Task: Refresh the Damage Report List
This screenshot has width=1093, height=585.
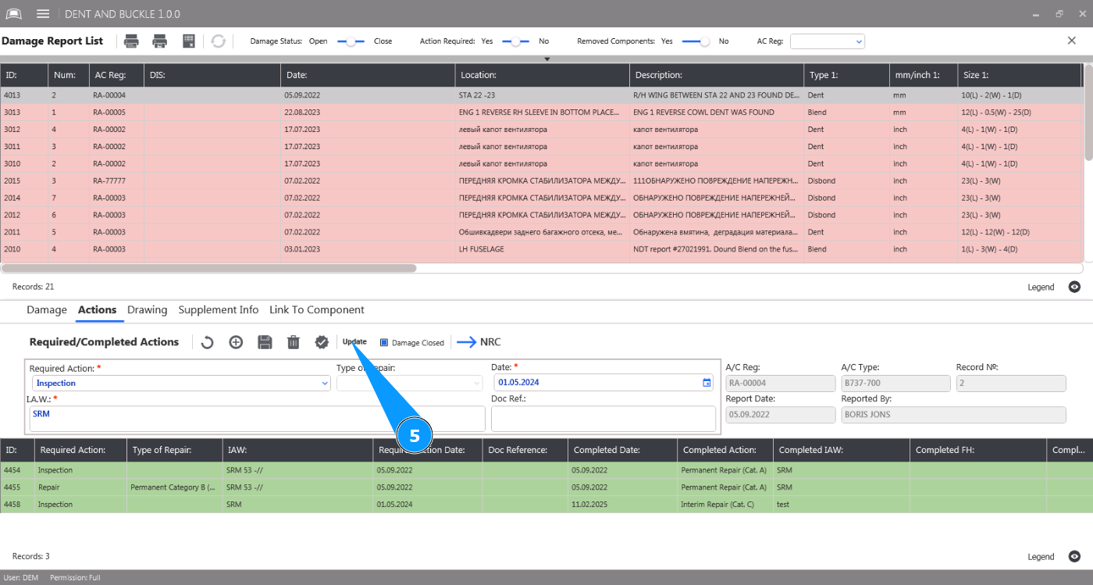Action: pyautogui.click(x=219, y=41)
